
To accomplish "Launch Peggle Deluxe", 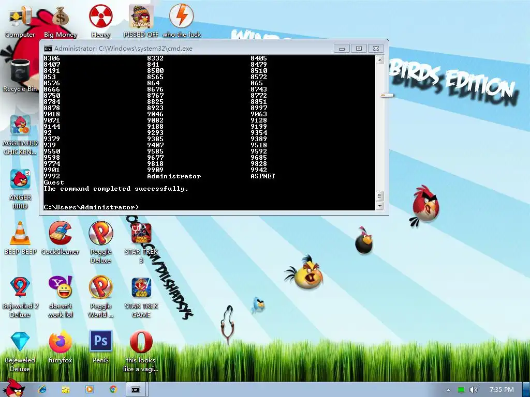I will [x=101, y=242].
